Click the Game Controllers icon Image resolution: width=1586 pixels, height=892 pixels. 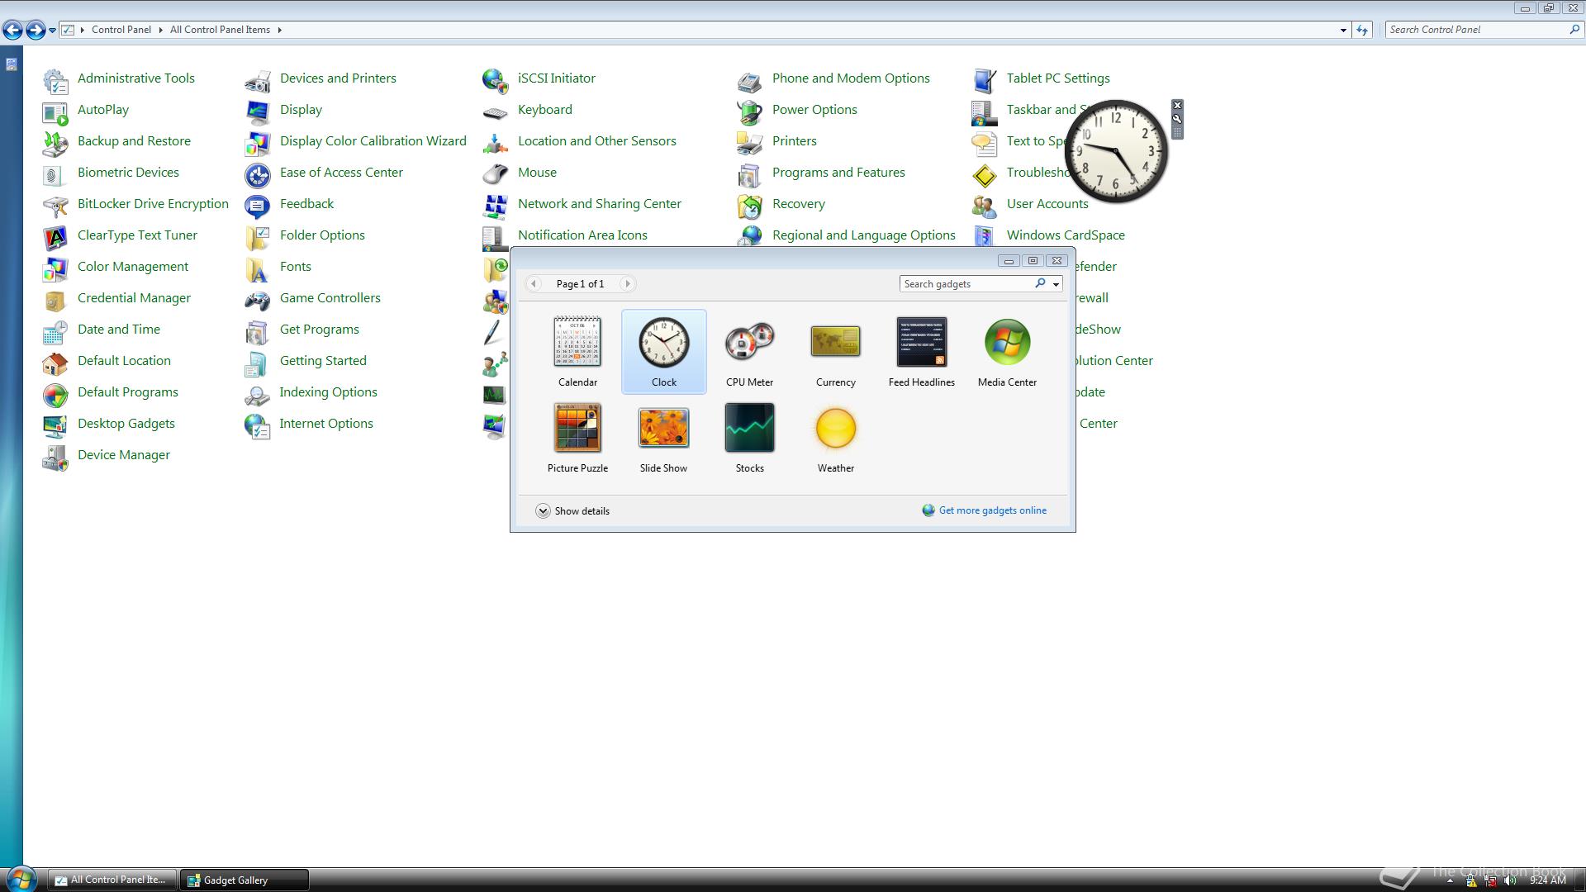point(258,300)
